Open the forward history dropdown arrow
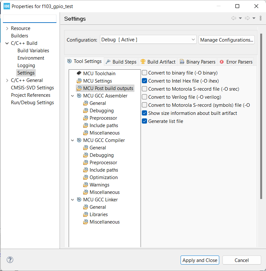Image resolution: width=266 pixels, height=271 pixels. 254,18
